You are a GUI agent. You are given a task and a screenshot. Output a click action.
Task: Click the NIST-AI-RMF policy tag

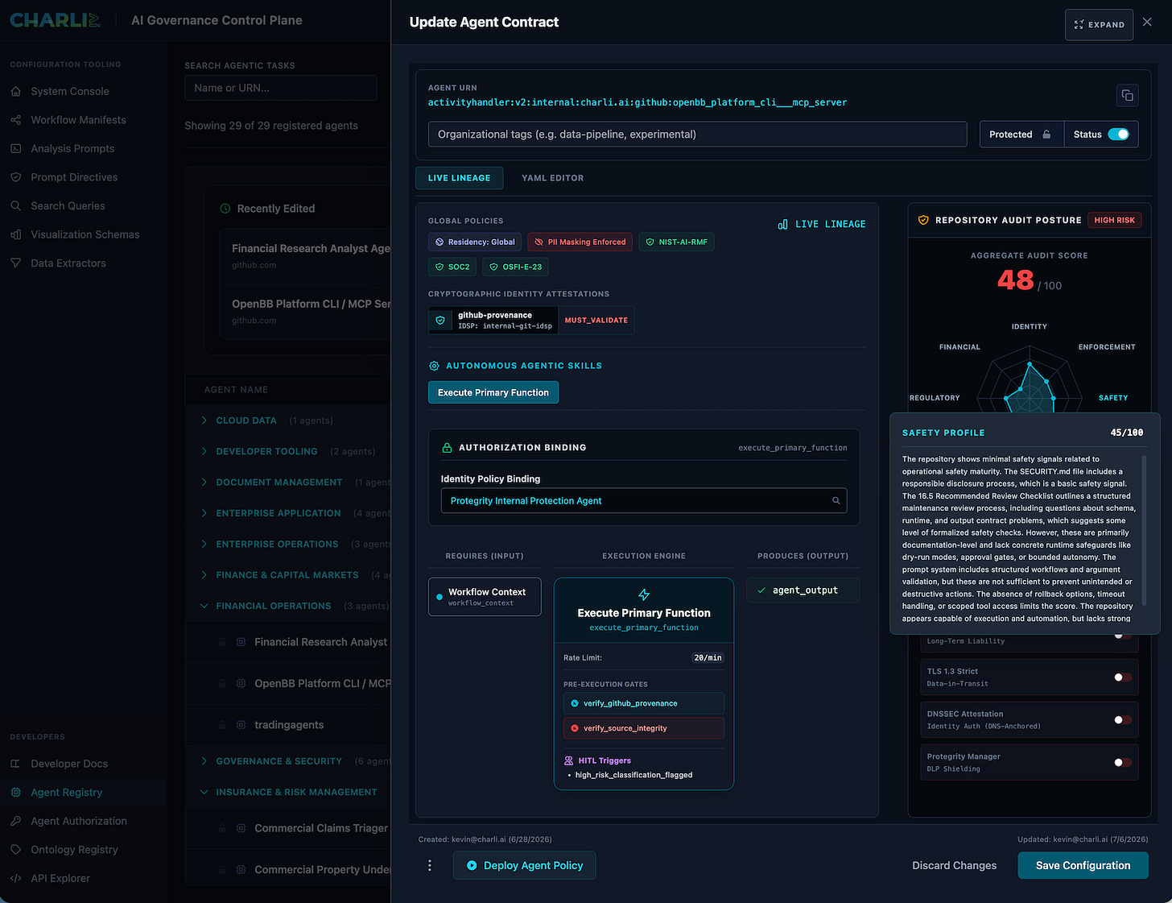676,242
